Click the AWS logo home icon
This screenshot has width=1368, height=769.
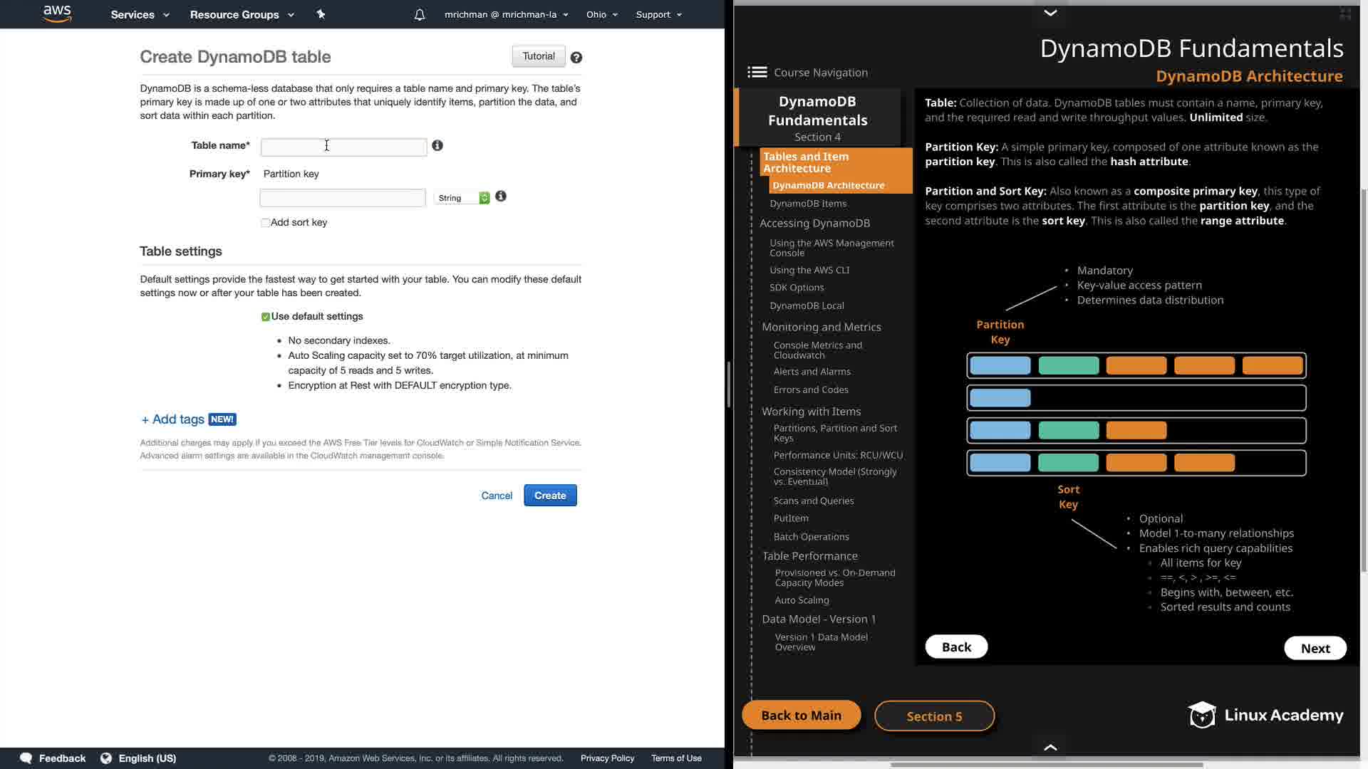(57, 14)
